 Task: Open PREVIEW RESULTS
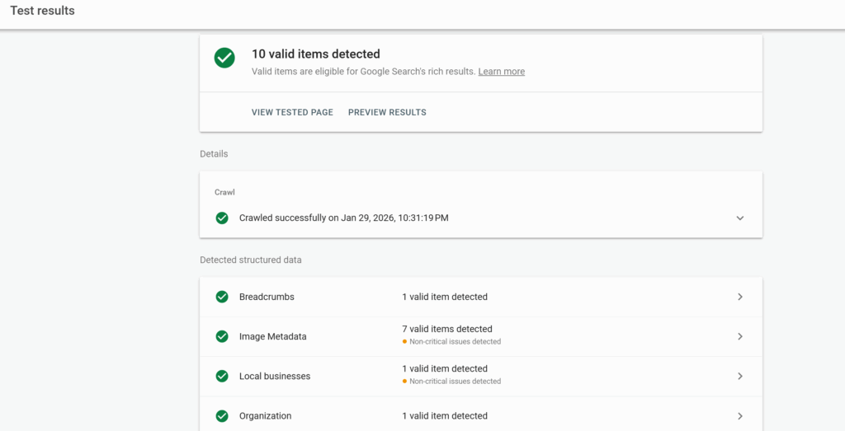[387, 112]
